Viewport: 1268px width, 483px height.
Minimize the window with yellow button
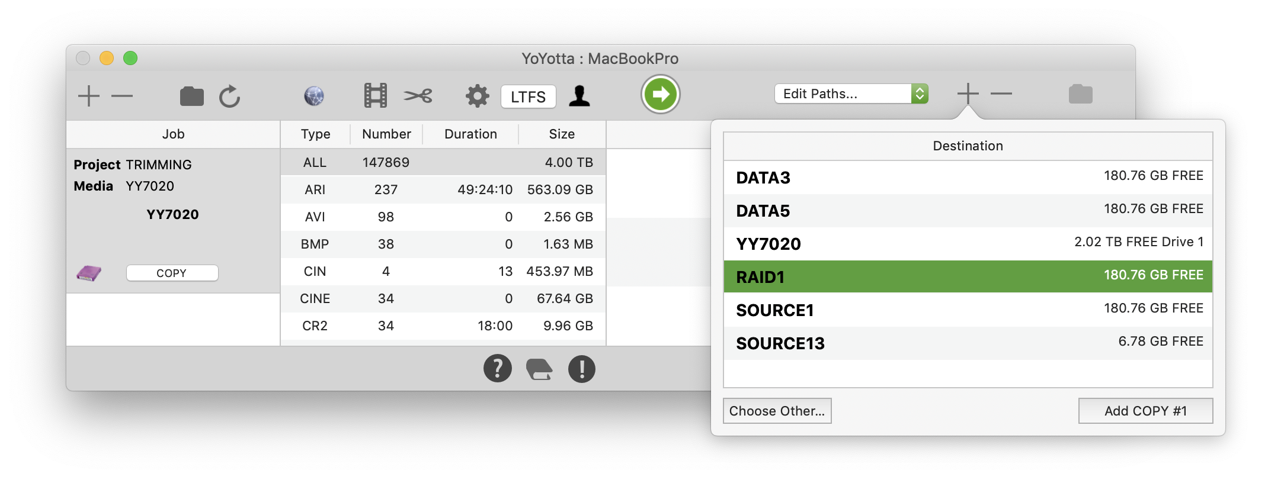107,58
